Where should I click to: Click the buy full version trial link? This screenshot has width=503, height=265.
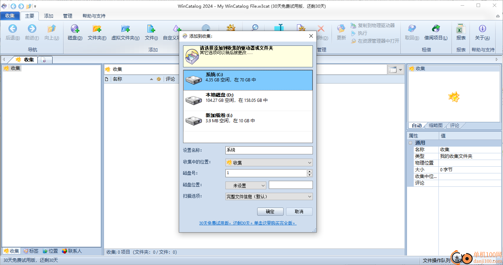pyautogui.click(x=248, y=223)
